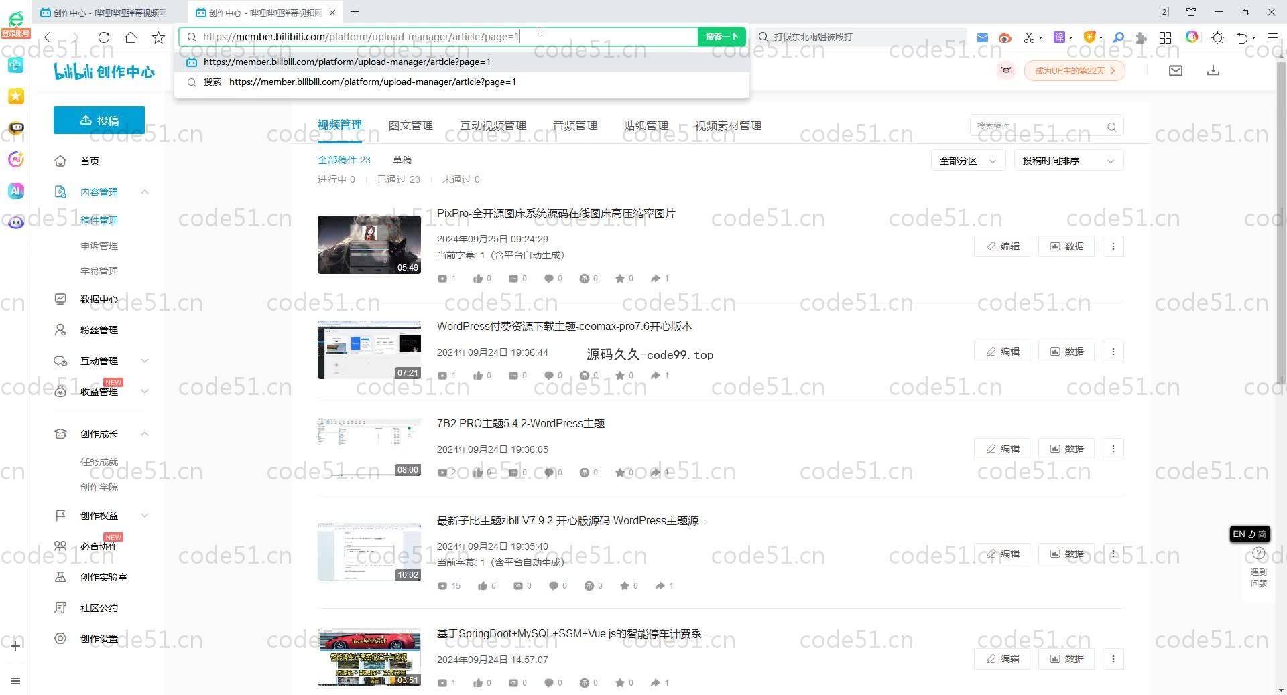The image size is (1287, 695).
Task: Collapse the 创作成长 section chevron
Action: (145, 434)
